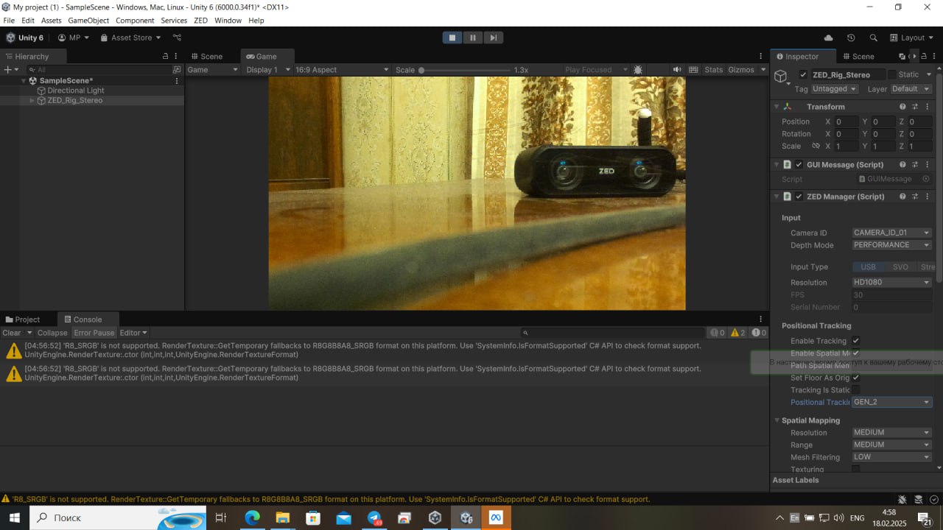Toggle Error Pause in Console
This screenshot has height=530, width=943.
point(94,333)
